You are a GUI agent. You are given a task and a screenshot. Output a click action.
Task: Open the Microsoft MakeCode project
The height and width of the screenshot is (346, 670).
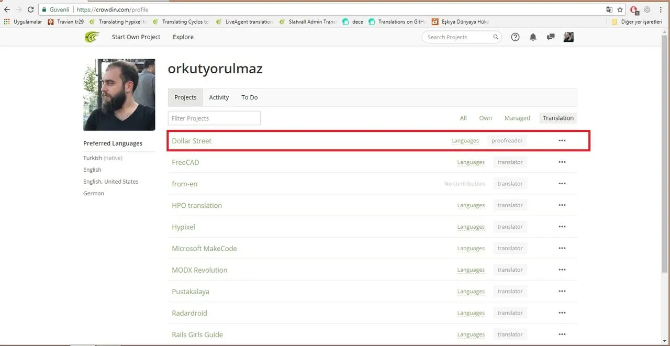(x=204, y=249)
